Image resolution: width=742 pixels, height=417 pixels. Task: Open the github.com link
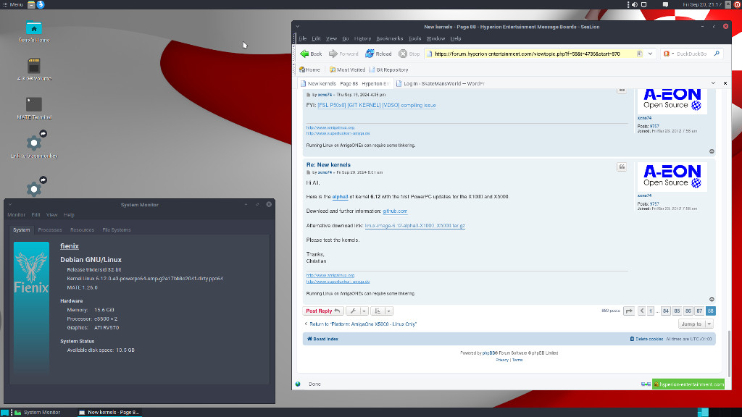pyautogui.click(x=395, y=211)
